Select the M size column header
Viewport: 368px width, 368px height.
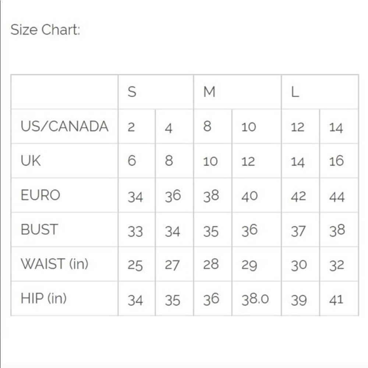tap(209, 92)
